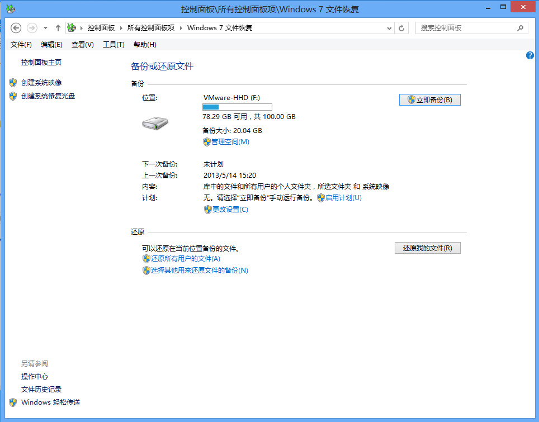The width and height of the screenshot is (539, 422).
Task: Open the 查看(V) menu
Action: [x=83, y=45]
